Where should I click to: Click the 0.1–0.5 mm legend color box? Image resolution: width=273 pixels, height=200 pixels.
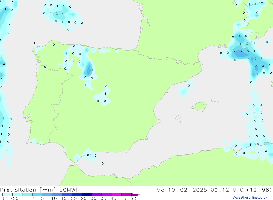7,195
